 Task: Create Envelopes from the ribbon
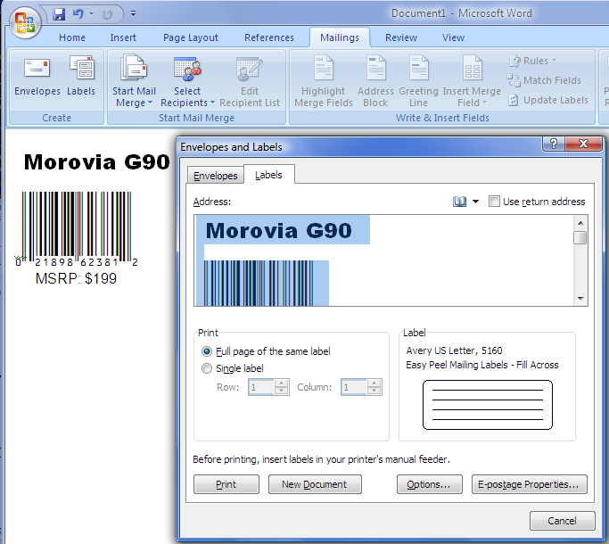pyautogui.click(x=37, y=76)
